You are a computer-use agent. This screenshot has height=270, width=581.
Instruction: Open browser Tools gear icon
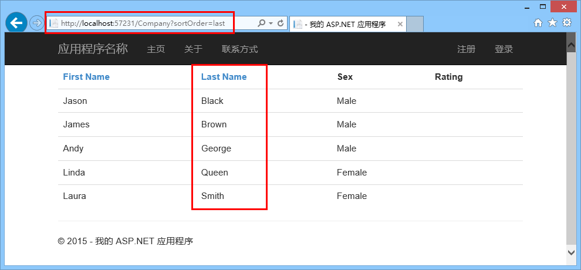[567, 23]
